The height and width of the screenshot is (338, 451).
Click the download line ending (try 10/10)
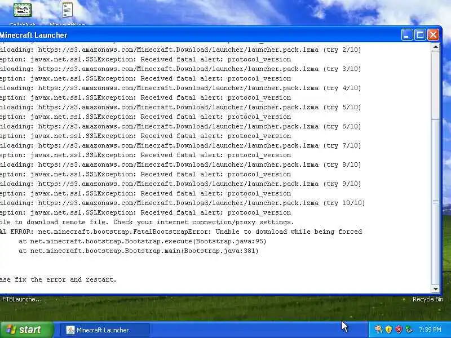pyautogui.click(x=182, y=203)
